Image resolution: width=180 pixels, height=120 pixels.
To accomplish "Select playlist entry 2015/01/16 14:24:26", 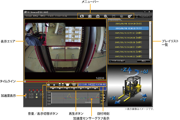I will pyautogui.click(x=128, y=38).
